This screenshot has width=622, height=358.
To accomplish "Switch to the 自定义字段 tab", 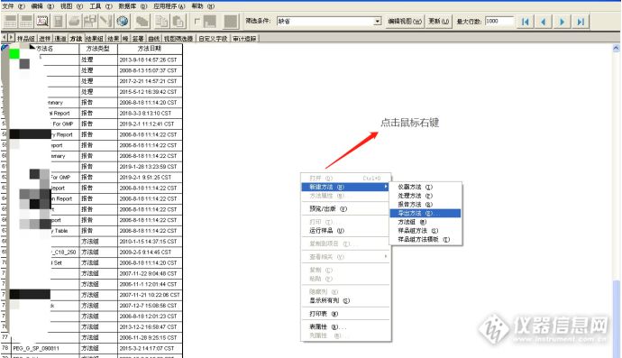I will click(x=213, y=39).
